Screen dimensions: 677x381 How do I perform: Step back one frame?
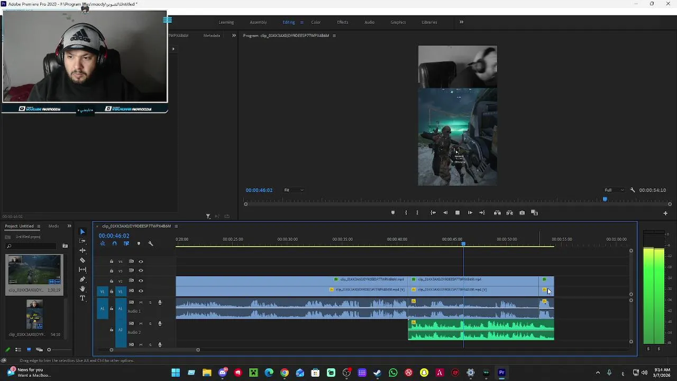[x=445, y=213]
